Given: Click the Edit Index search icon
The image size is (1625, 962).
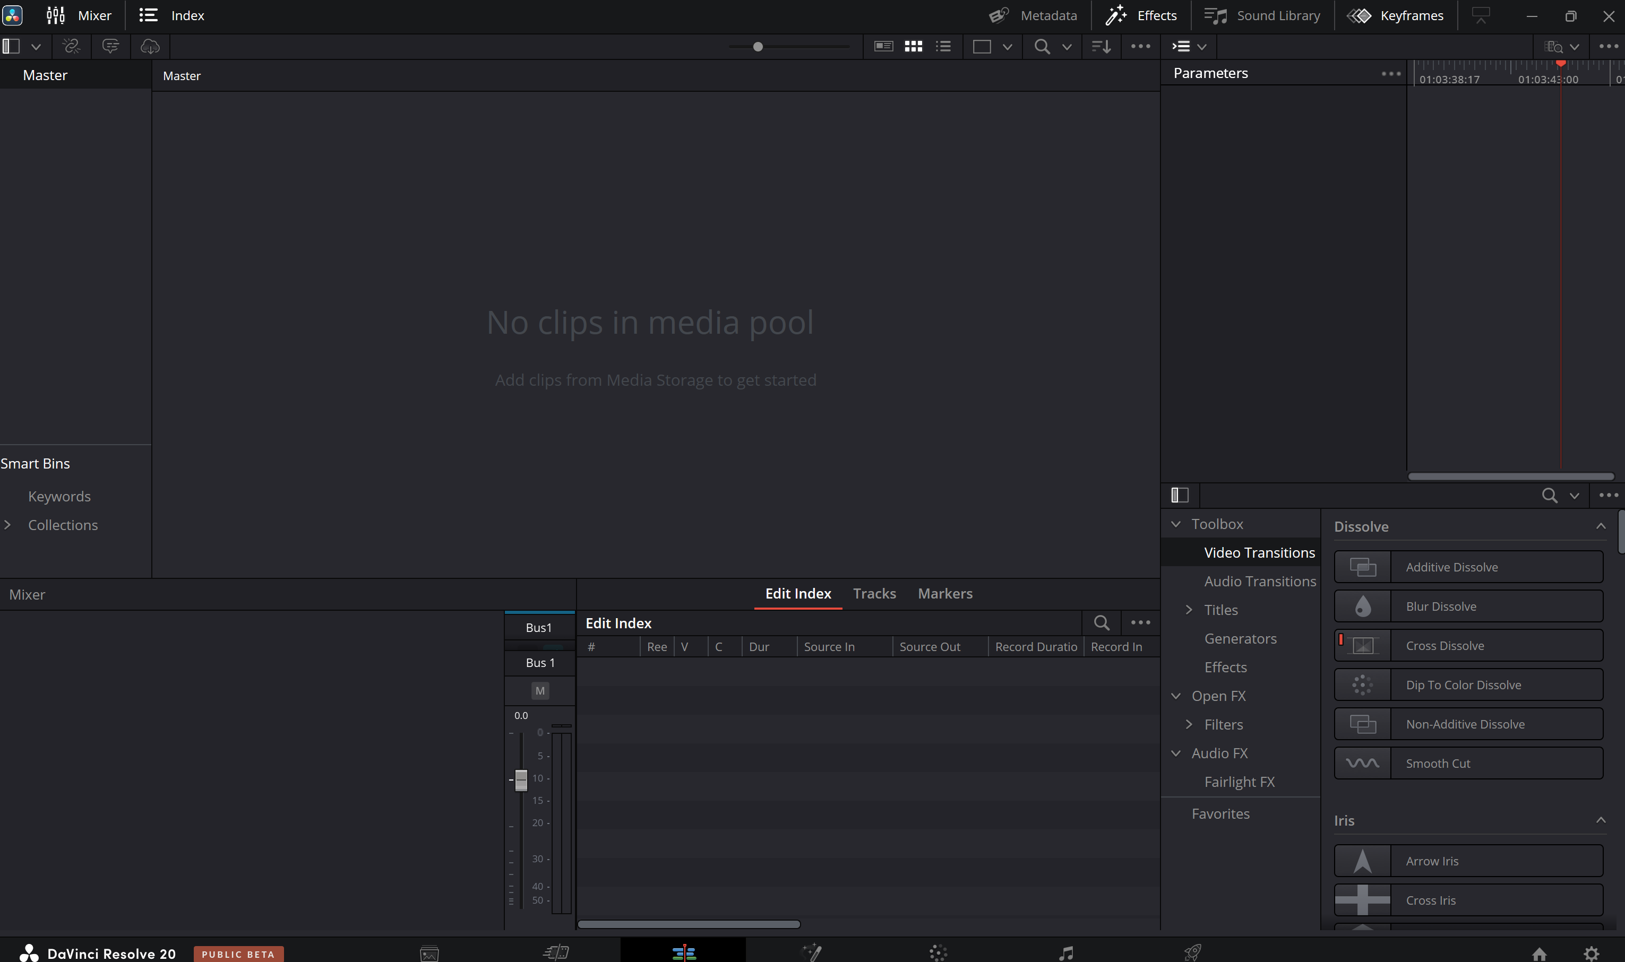Looking at the screenshot, I should pos(1101,623).
